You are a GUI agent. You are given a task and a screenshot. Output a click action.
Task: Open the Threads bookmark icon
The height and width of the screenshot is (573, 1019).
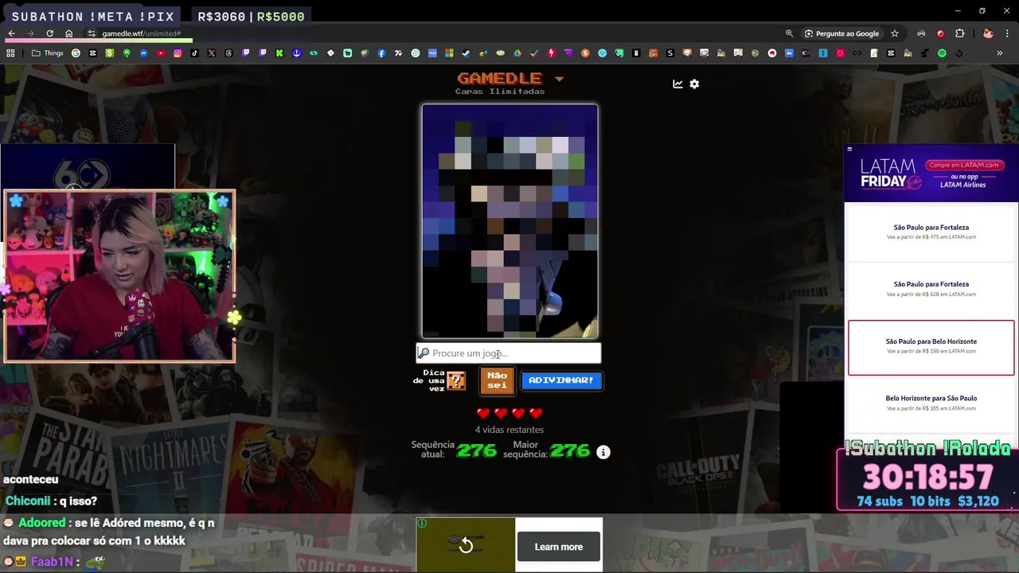[x=228, y=53]
